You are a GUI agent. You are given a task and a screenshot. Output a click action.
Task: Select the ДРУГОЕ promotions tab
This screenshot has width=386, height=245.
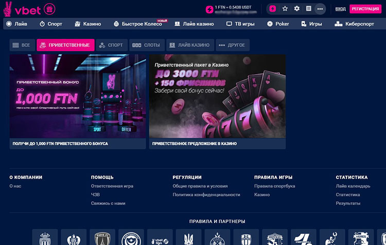click(x=233, y=45)
